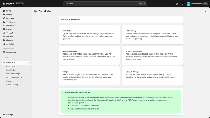Open the notifications bell
Image resolution: width=210 pixels, height=118 pixels.
tap(182, 4)
